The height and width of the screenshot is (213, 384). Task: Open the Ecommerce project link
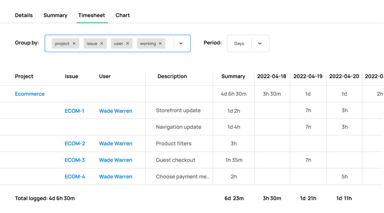tap(30, 94)
